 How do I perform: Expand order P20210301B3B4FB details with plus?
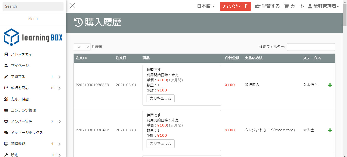coord(330,130)
